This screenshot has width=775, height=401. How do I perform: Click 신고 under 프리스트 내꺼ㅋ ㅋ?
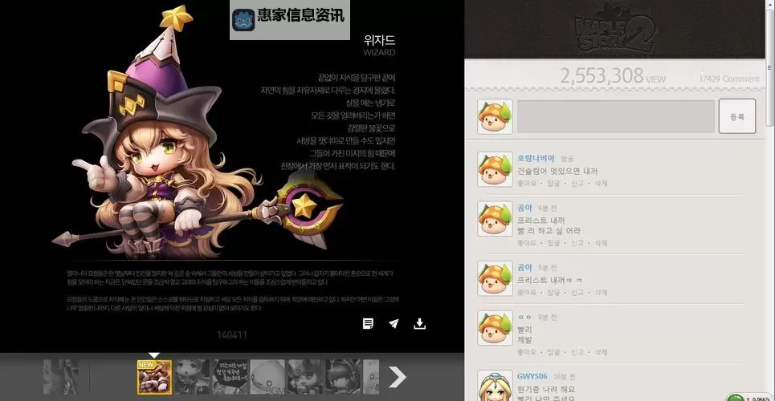577,293
